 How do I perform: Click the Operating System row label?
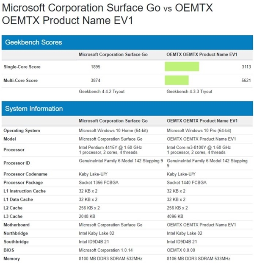coord(22,131)
